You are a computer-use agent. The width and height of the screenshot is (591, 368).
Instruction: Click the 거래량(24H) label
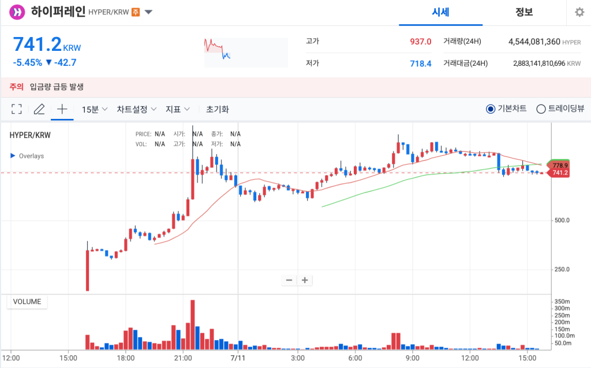(x=462, y=42)
